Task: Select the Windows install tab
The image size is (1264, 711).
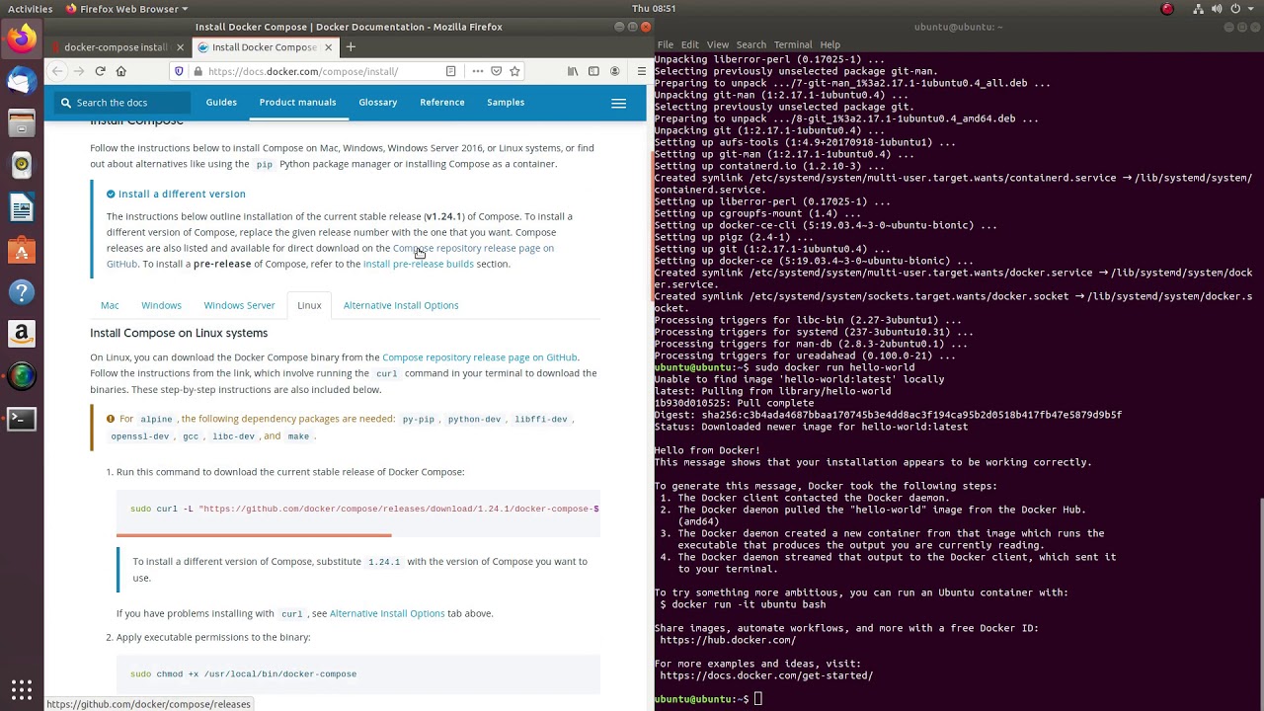Action: point(161,305)
